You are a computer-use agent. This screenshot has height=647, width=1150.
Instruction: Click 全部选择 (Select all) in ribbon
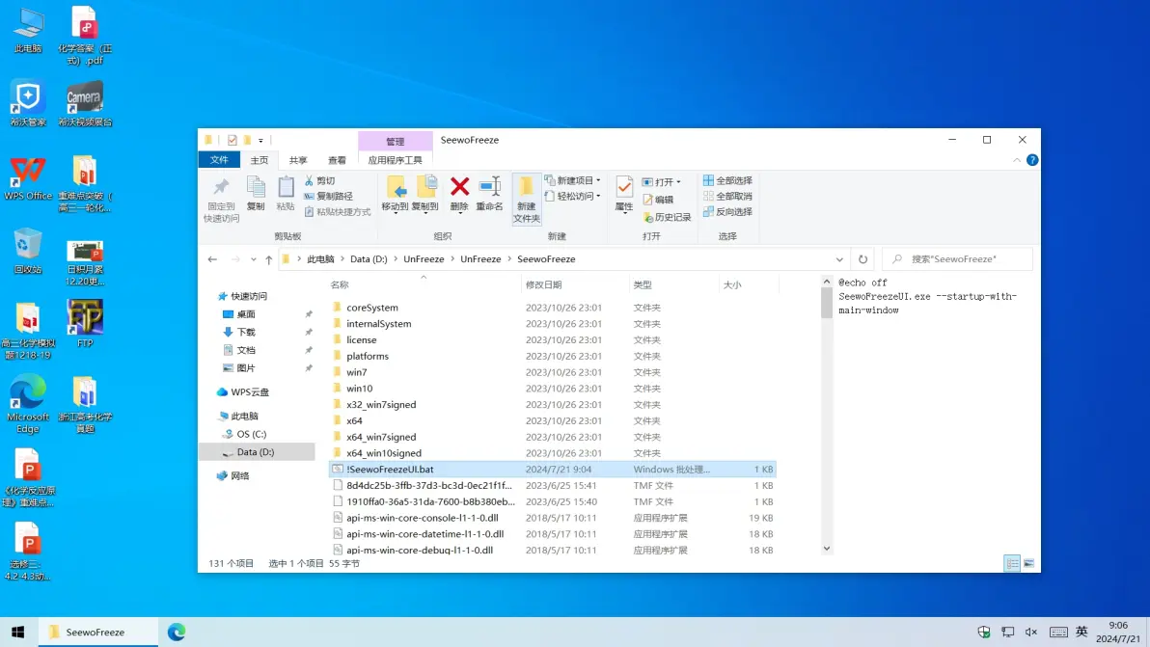727,180
